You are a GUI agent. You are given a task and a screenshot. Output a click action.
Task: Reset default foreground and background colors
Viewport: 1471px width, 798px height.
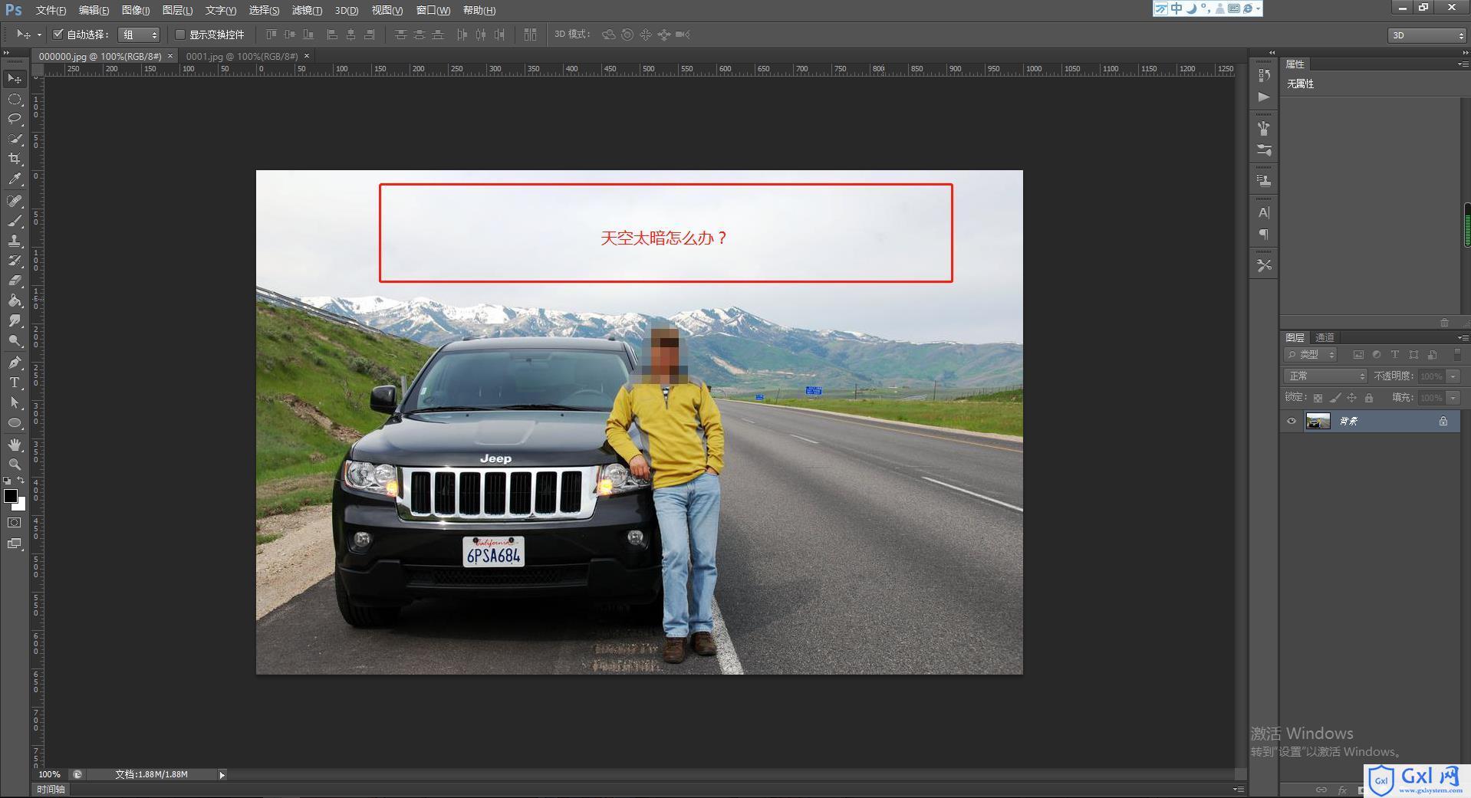point(7,481)
